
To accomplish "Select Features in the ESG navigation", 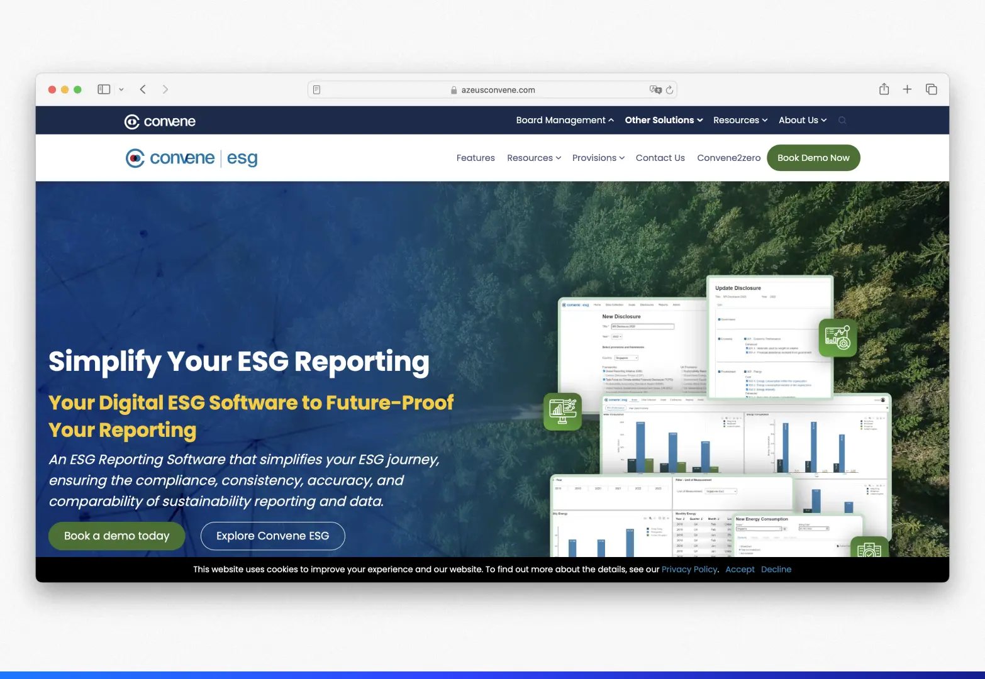I will coord(475,158).
